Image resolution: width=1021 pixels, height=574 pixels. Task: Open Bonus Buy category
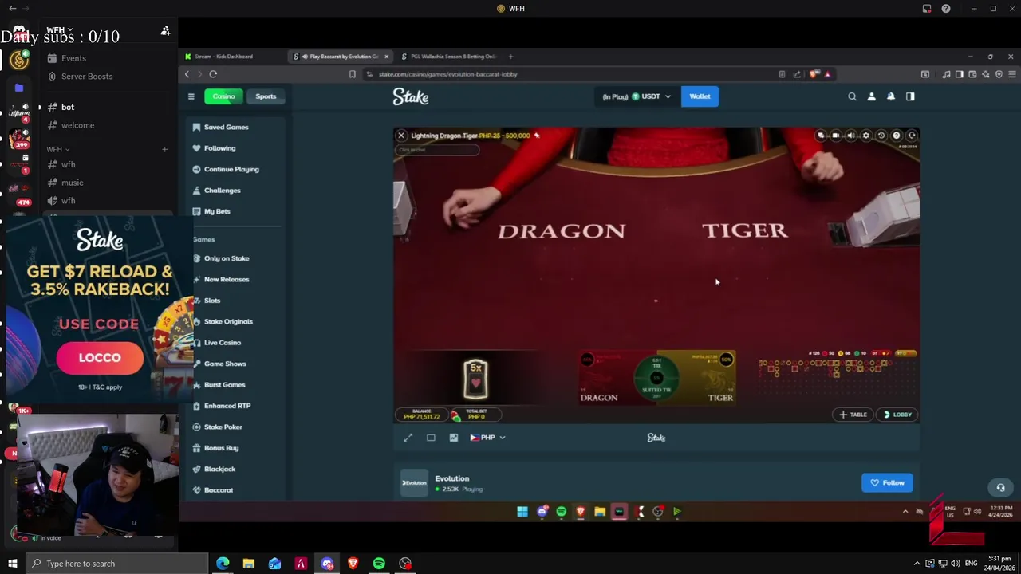pos(221,448)
